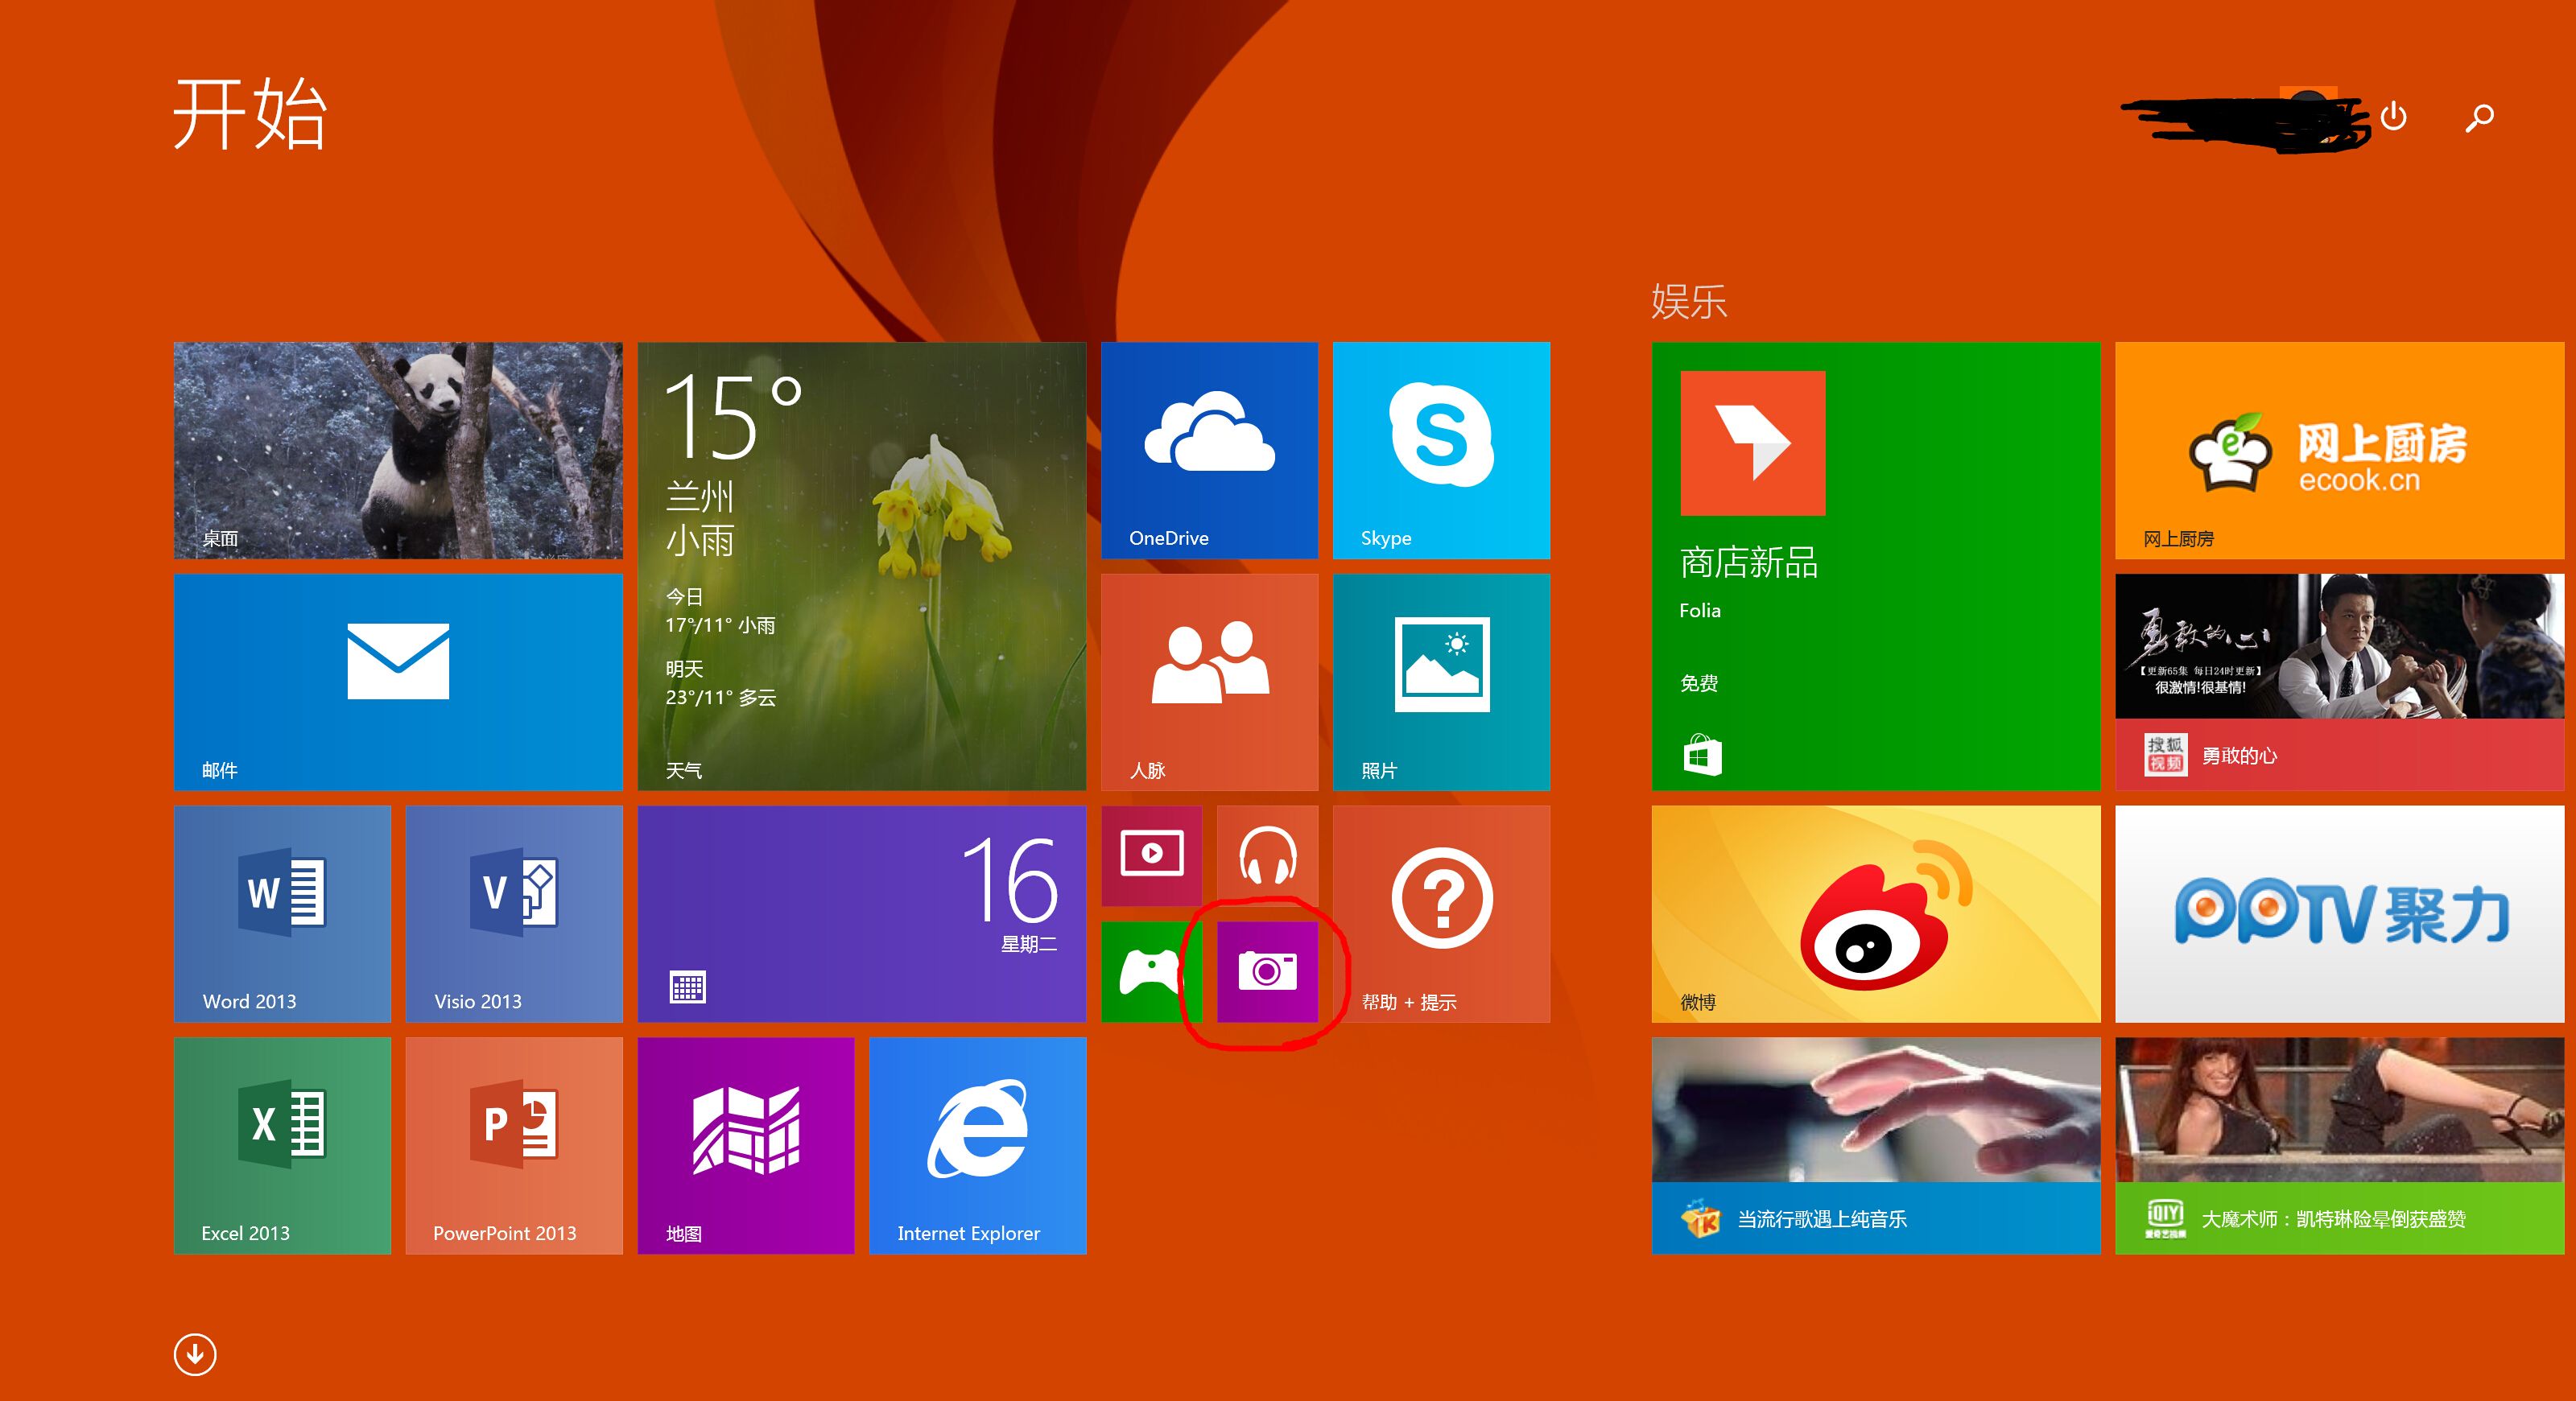Click the search magnifier button
The width and height of the screenshot is (2576, 1401).
2479,118
